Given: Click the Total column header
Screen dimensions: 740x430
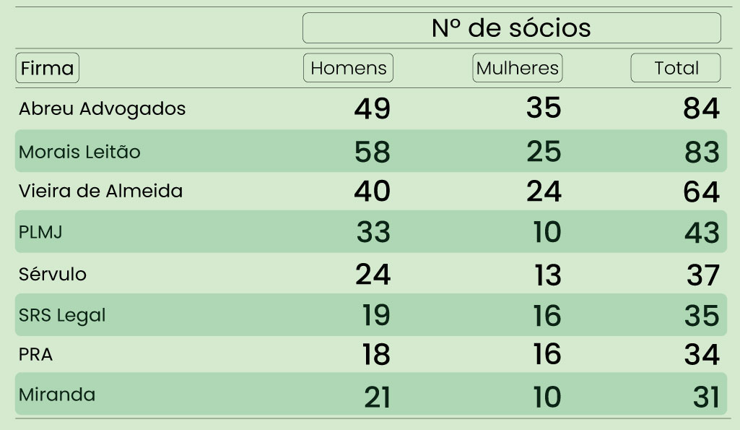Looking at the screenshot, I should click(676, 68).
